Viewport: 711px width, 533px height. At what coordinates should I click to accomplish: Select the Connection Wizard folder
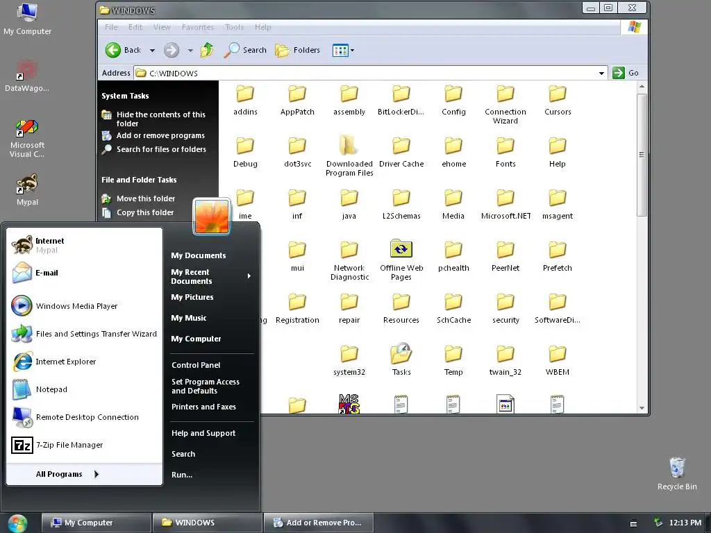(505, 105)
